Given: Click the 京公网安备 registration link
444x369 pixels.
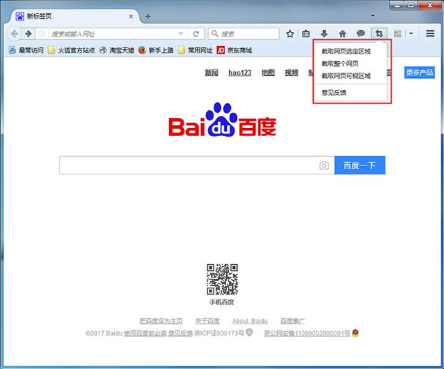Looking at the screenshot, I should pyautogui.click(x=307, y=334).
